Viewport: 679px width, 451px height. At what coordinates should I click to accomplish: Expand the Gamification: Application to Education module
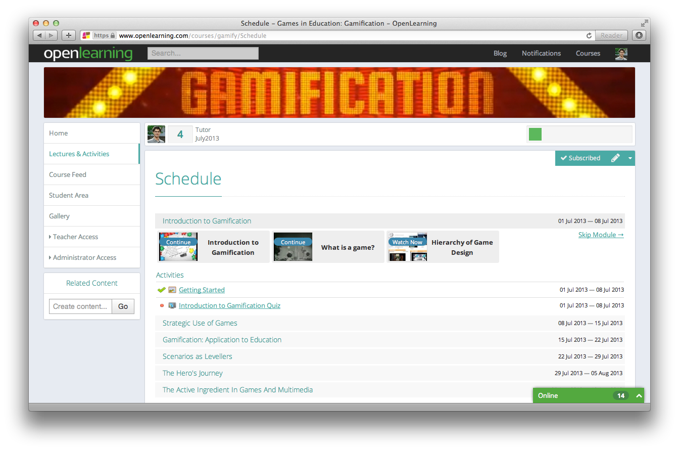(x=390, y=340)
